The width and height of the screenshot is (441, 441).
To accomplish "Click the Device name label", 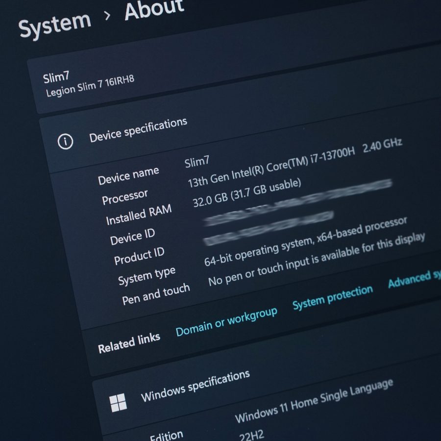I will coord(128,175).
